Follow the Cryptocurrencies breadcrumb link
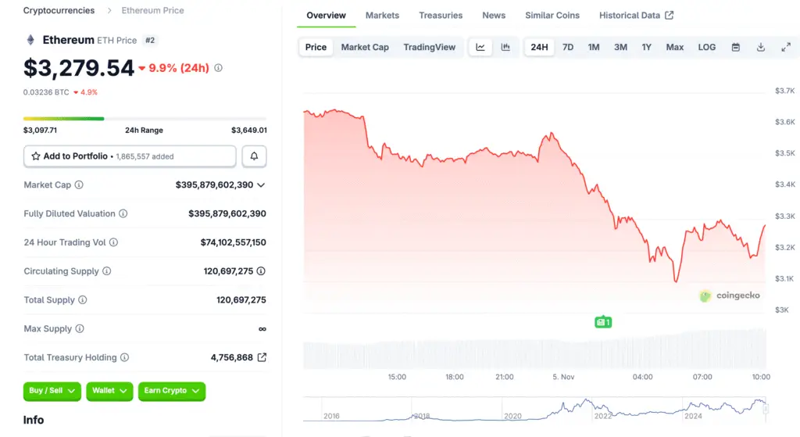Viewport: 800px width, 437px height. pyautogui.click(x=59, y=11)
